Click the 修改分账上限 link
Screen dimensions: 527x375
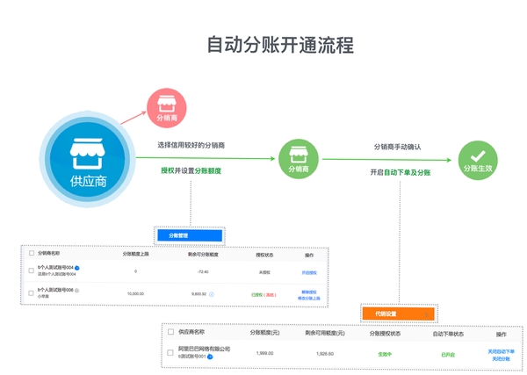pyautogui.click(x=309, y=299)
